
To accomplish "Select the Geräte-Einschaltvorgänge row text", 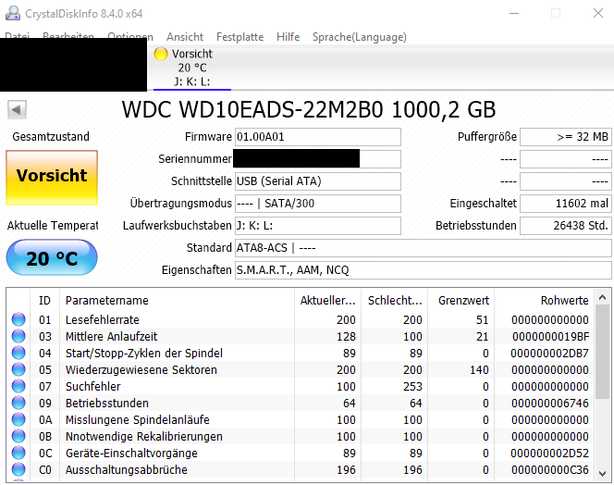I will (131, 454).
